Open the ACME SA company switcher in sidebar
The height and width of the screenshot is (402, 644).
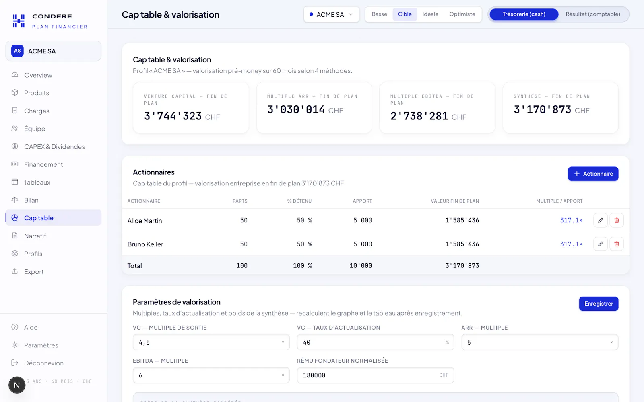pyautogui.click(x=54, y=51)
